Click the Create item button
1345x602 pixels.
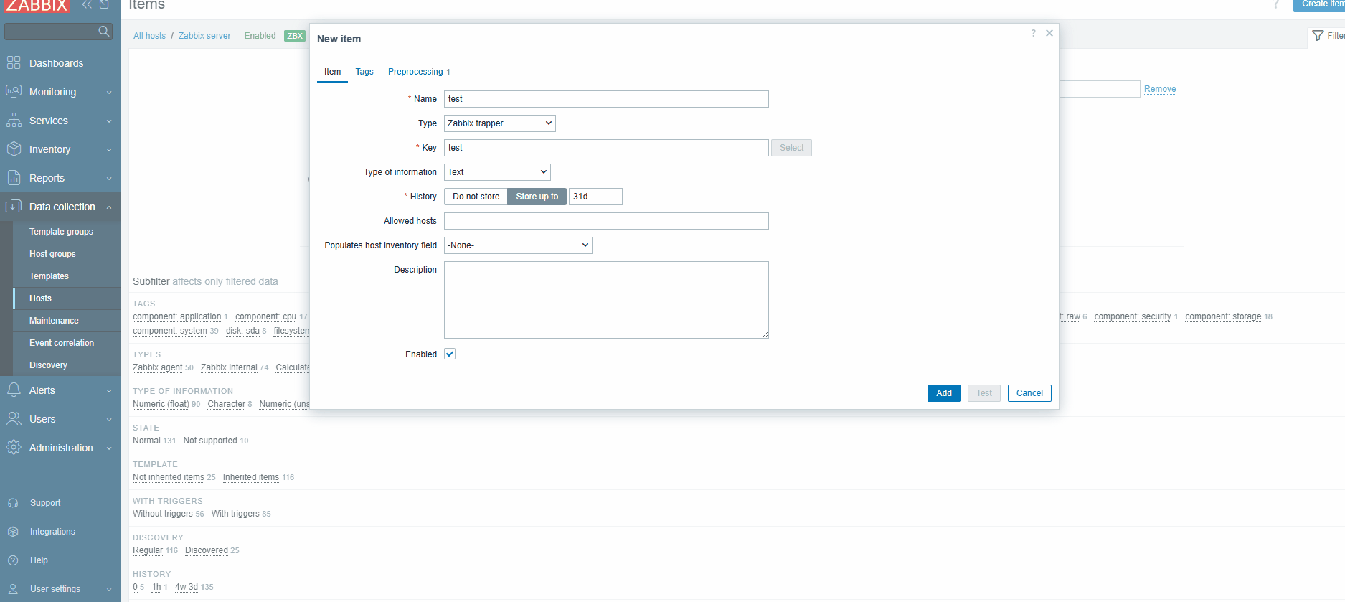1320,4
